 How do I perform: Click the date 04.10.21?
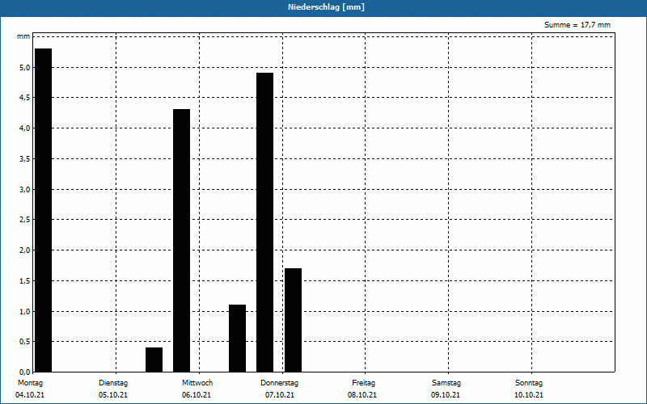[30, 395]
